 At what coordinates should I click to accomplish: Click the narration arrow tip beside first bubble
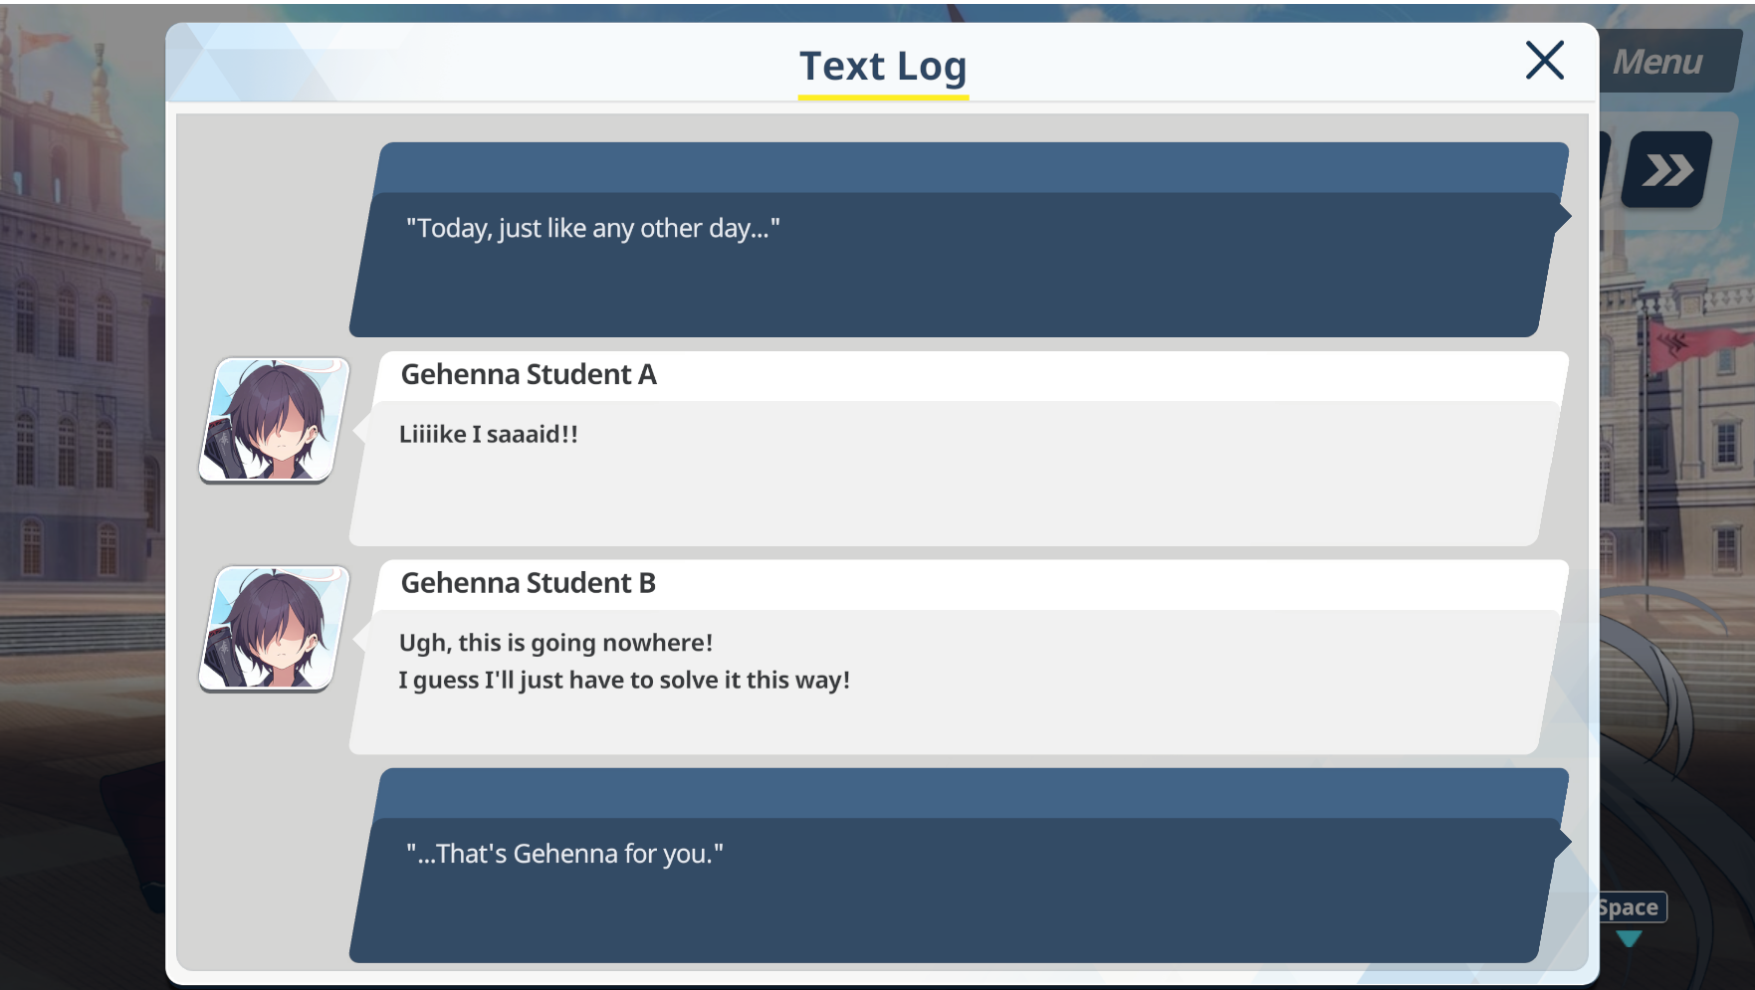(1563, 217)
